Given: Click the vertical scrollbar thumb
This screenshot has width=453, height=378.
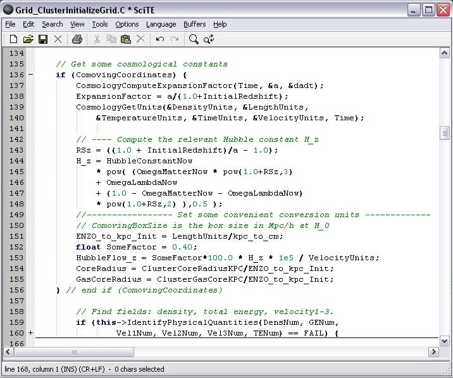Looking at the screenshot, I should click(x=444, y=133).
